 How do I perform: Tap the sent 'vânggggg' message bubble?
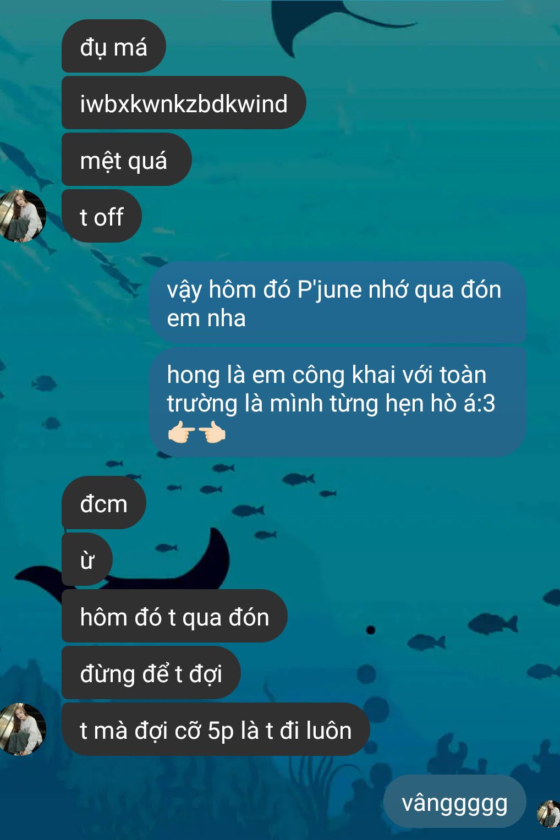click(x=455, y=802)
